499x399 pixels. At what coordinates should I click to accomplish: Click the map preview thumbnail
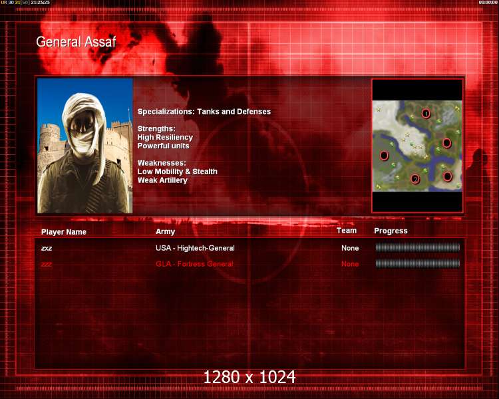417,146
